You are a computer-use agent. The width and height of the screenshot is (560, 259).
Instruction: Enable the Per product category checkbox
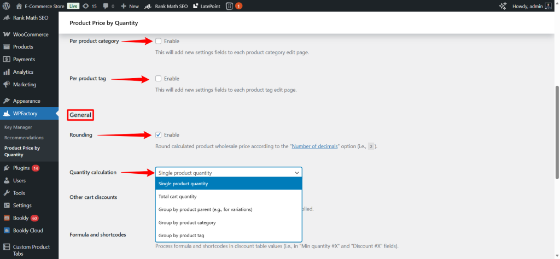(x=159, y=41)
